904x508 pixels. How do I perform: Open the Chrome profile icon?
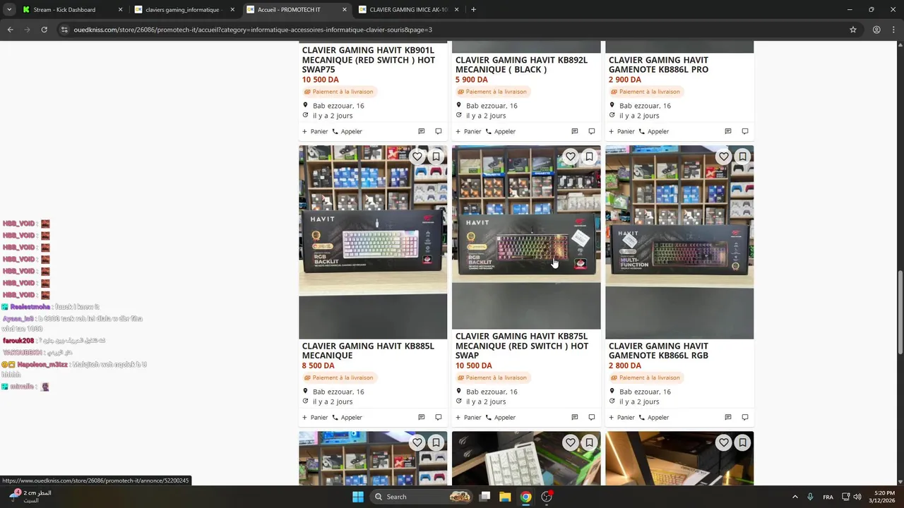(x=876, y=30)
